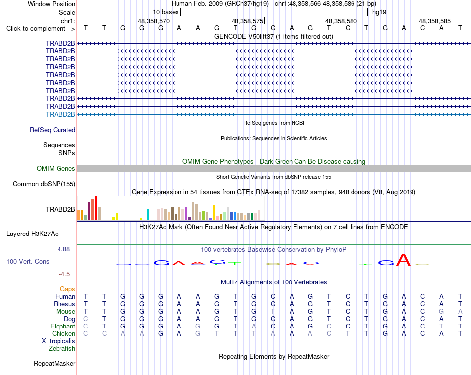The height and width of the screenshot is (375, 471).
Task: Click the RefSeq Curated intron line
Action: click(x=274, y=130)
